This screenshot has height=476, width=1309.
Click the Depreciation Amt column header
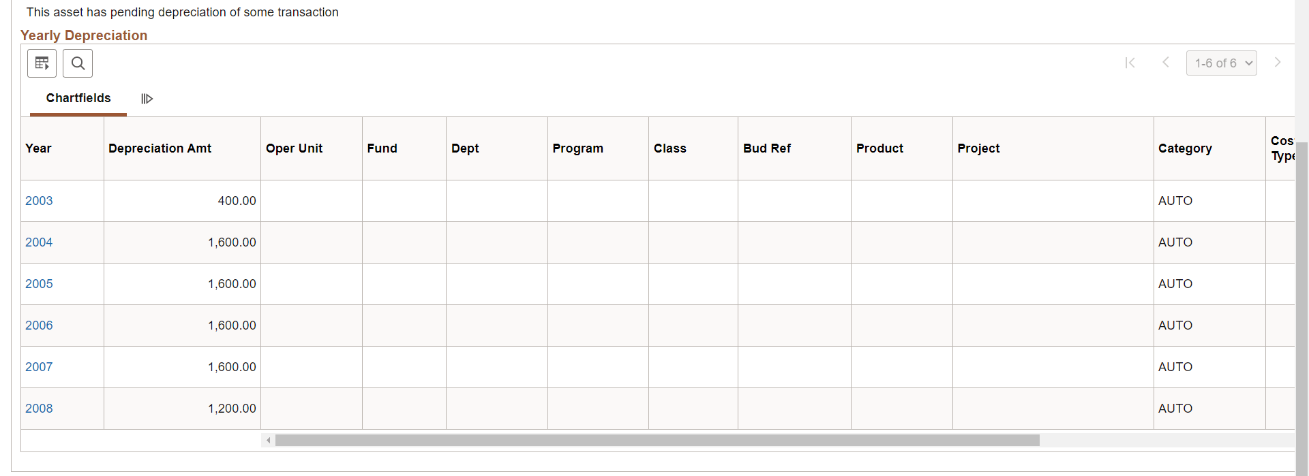point(160,148)
